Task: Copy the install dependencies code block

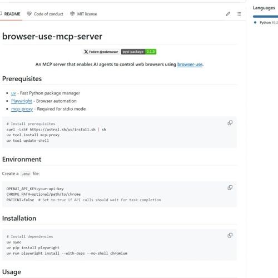Action: (x=230, y=235)
